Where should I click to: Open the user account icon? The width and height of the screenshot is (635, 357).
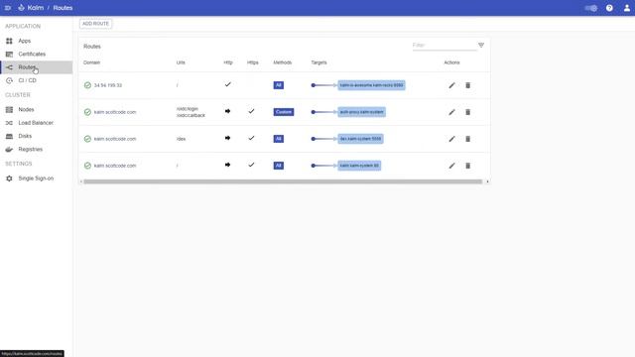coord(626,8)
